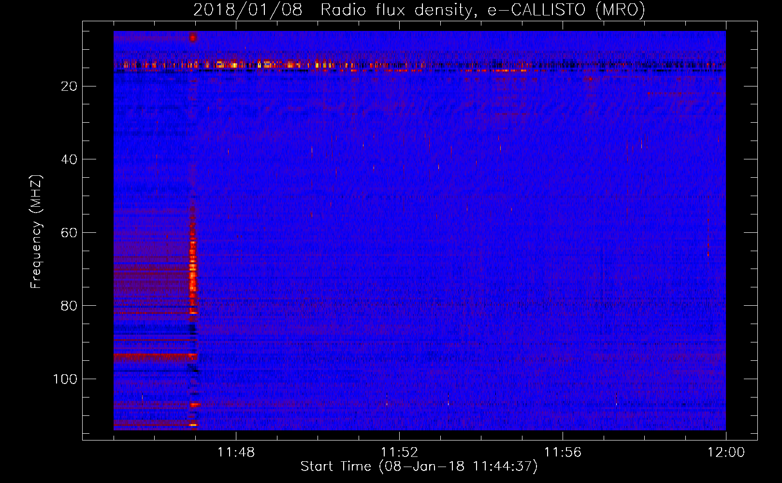
Task: Click the "11:52" time tick label
Action: click(399, 453)
